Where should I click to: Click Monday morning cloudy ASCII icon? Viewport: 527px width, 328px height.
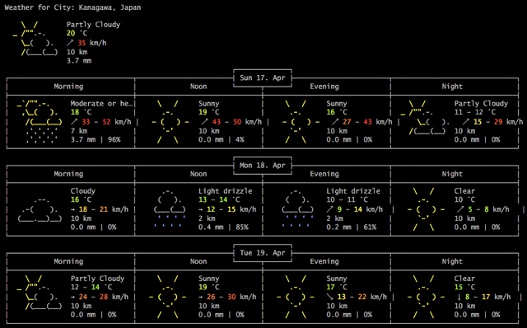coord(40,209)
